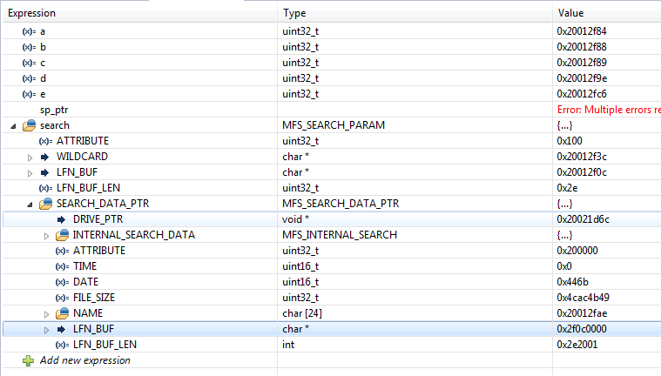The height and width of the screenshot is (376, 661).
Task: Click the array icon beside NAME
Action: click(62, 313)
